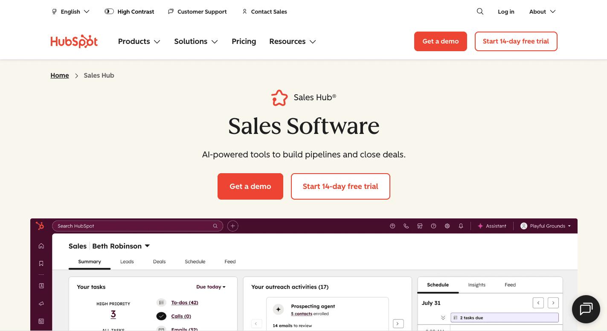Check notifications via the bell icon
This screenshot has width=607, height=331.
tap(461, 226)
